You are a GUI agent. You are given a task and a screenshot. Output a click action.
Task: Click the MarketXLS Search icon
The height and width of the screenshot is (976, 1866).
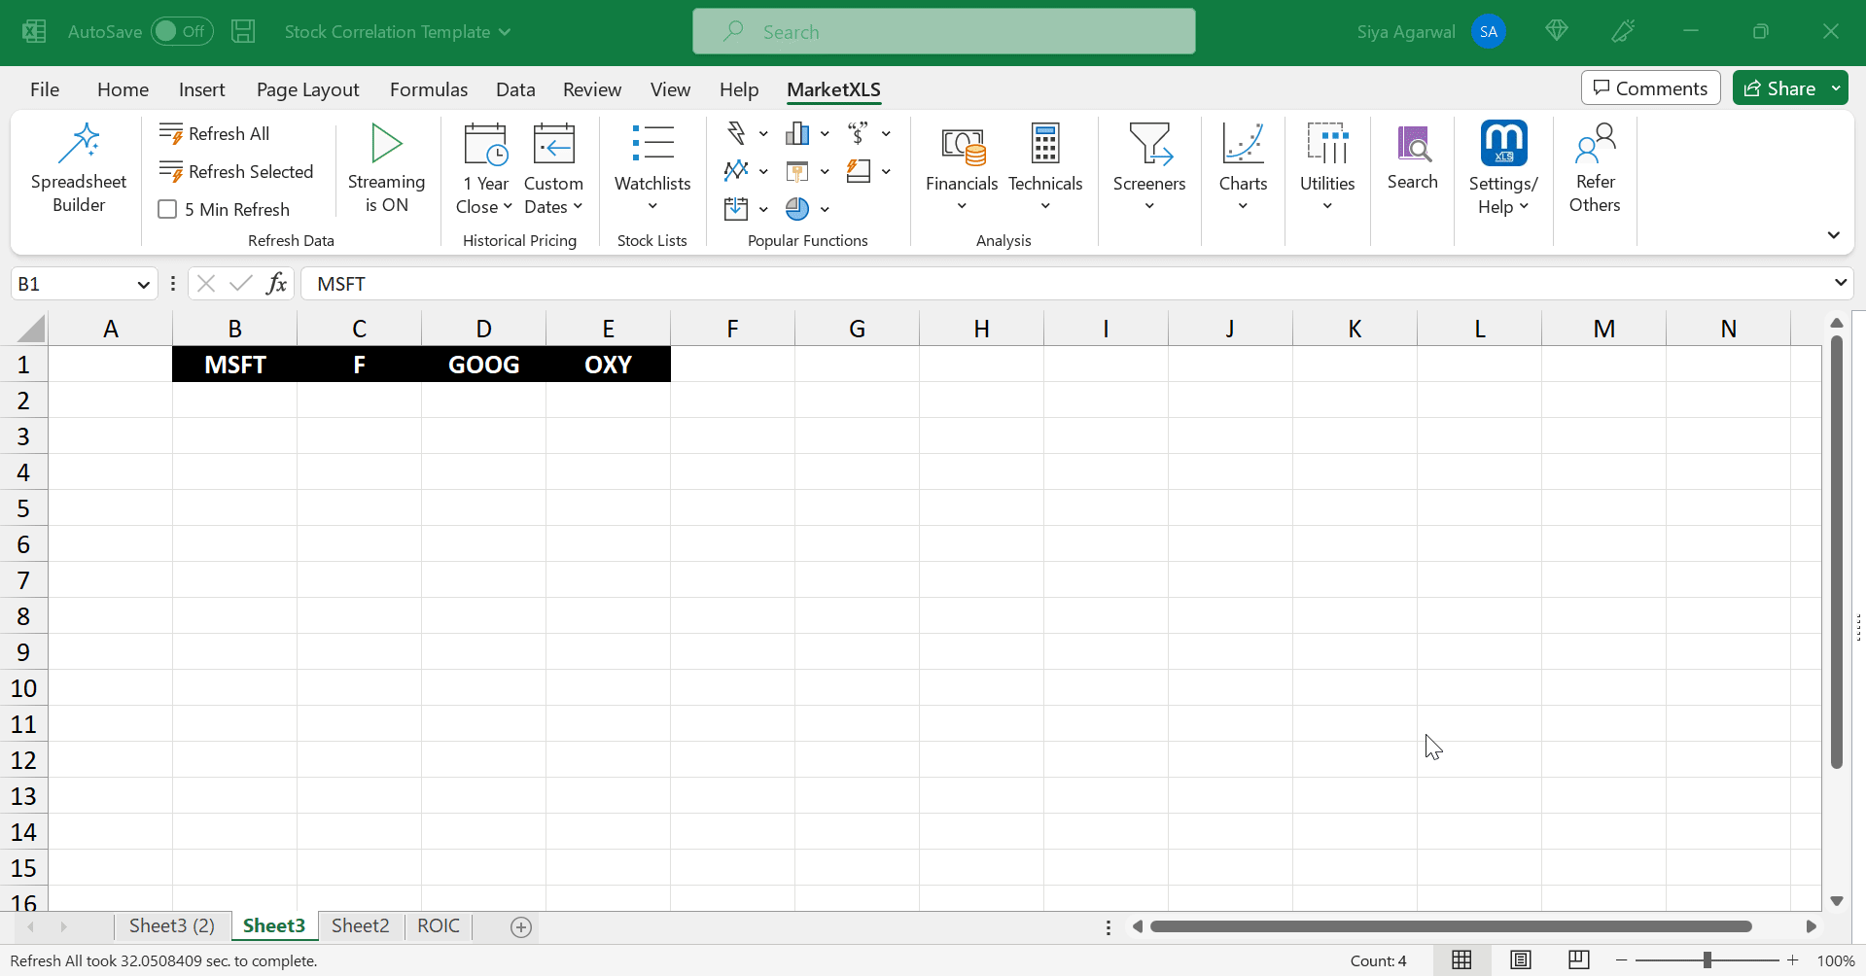1412,146
